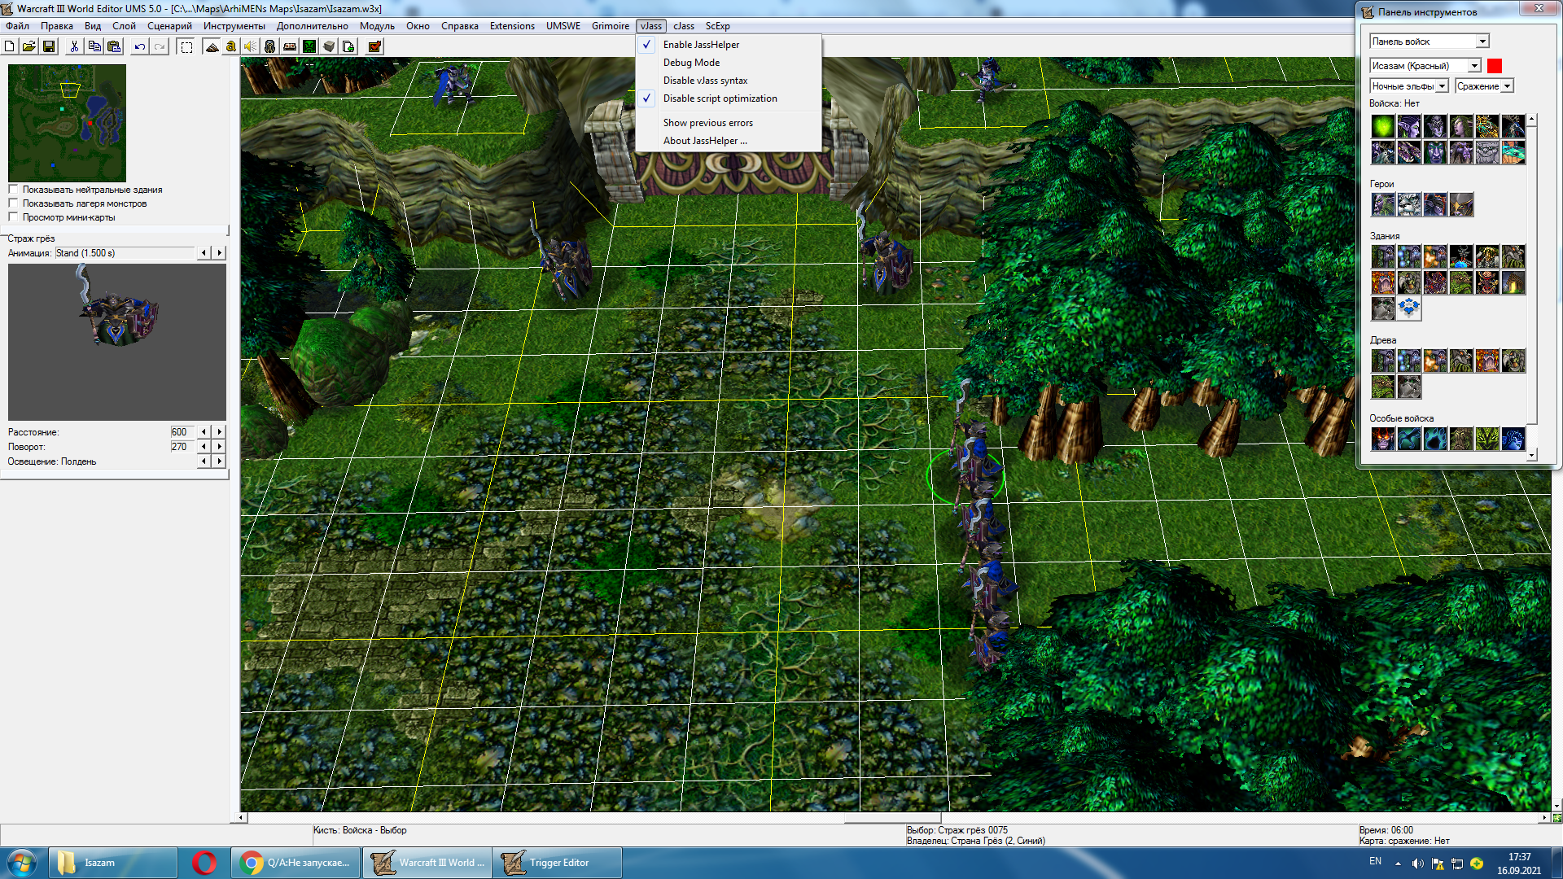This screenshot has width=1563, height=879.
Task: Open the Terrain Editor mountain icon
Action: [x=212, y=46]
